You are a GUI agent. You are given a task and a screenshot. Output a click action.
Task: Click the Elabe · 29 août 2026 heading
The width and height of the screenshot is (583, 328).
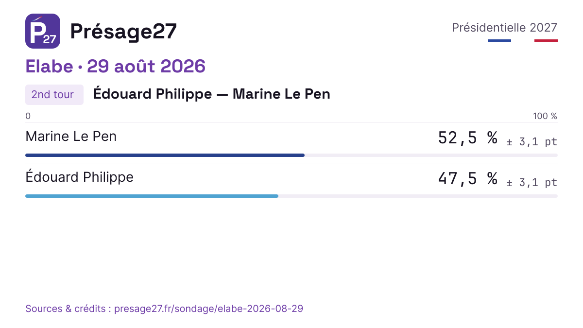(x=115, y=67)
